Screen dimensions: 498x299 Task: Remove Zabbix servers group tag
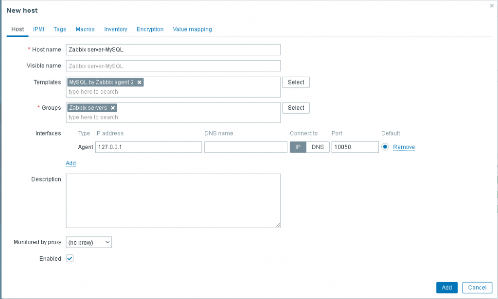click(113, 108)
